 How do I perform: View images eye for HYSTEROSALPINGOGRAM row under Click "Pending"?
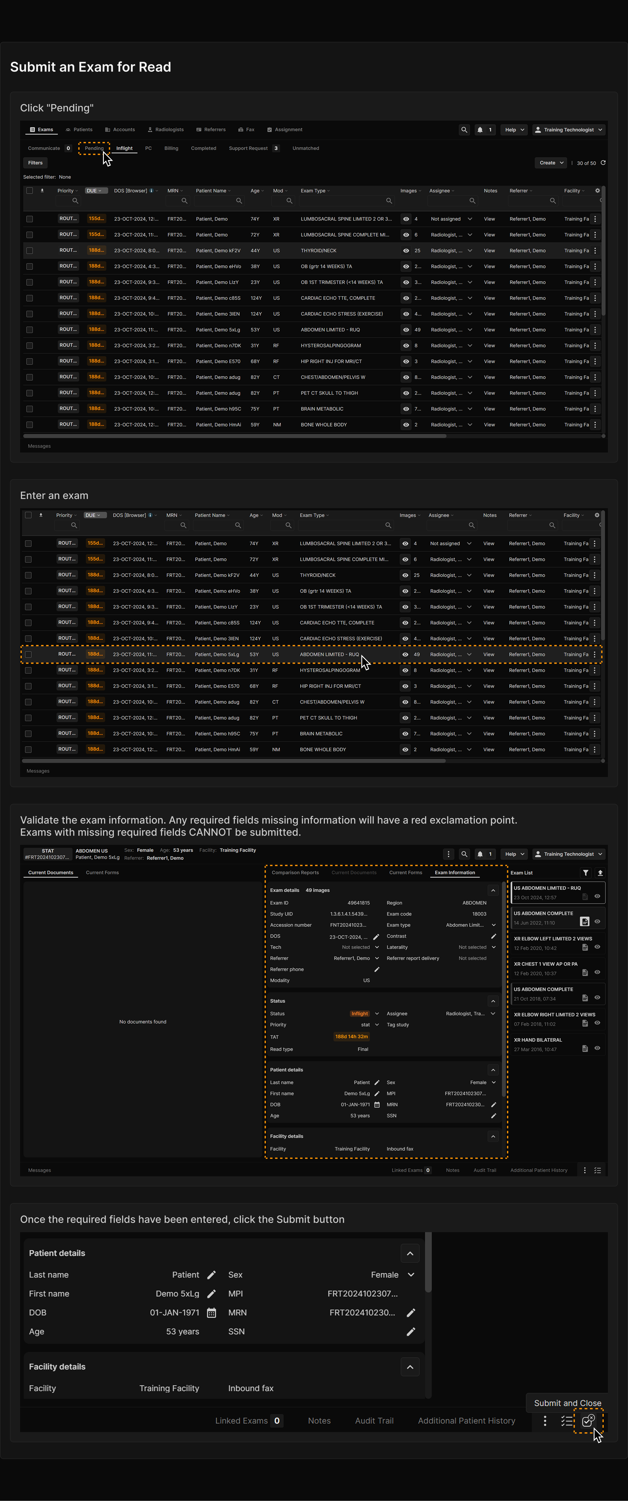[x=406, y=346]
